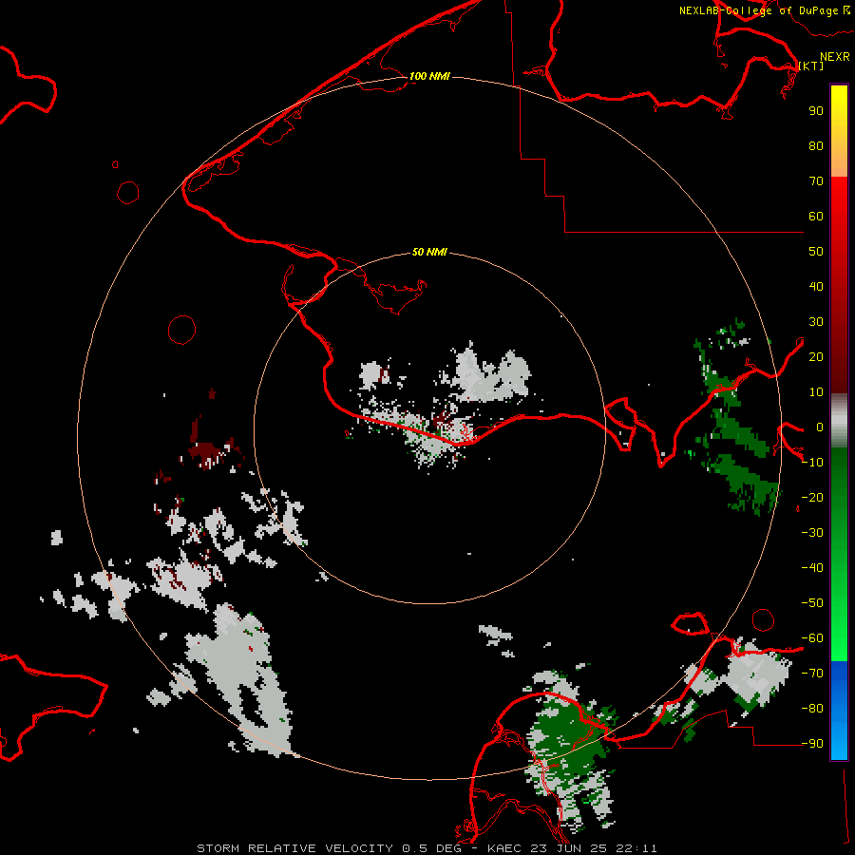Click the 80 value on velocity scale
The image size is (855, 855).
click(816, 146)
